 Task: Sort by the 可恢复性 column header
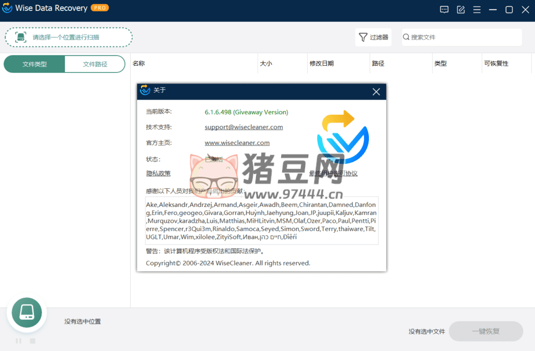point(496,64)
